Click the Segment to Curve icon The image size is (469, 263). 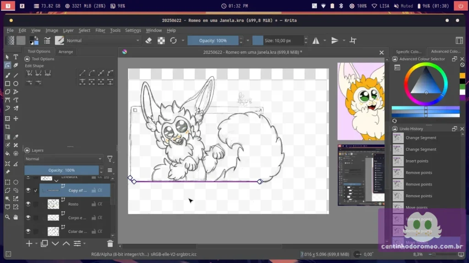click(92, 73)
